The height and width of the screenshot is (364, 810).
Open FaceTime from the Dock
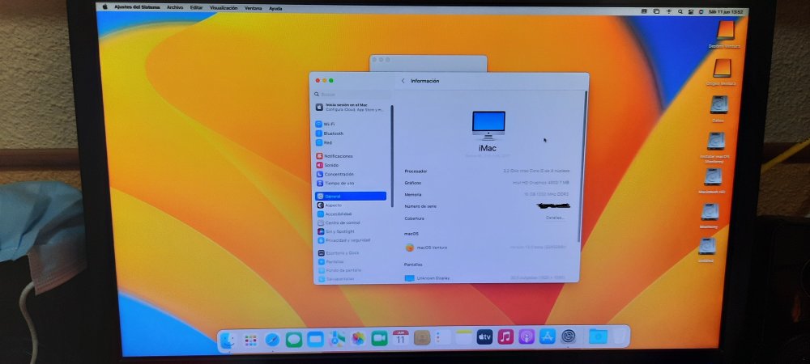[x=379, y=338]
